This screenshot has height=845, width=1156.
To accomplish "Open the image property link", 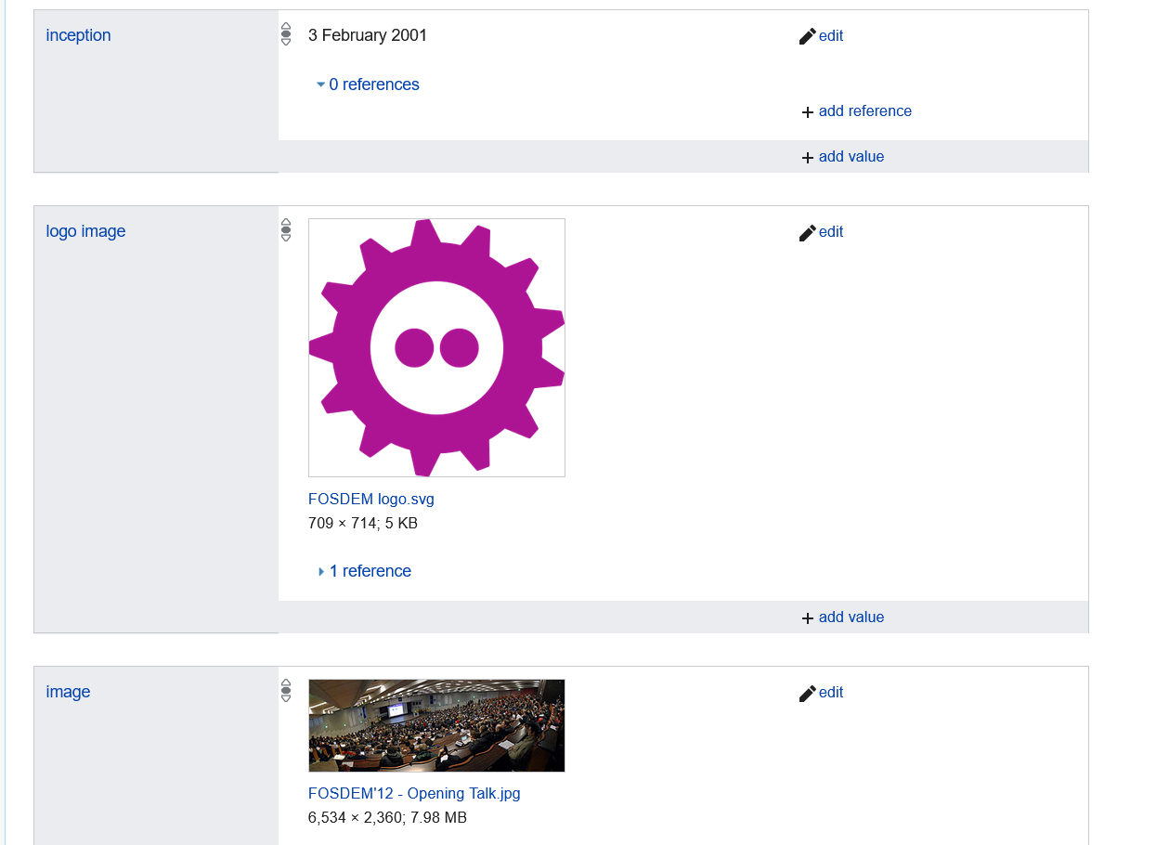I will coord(68,692).
